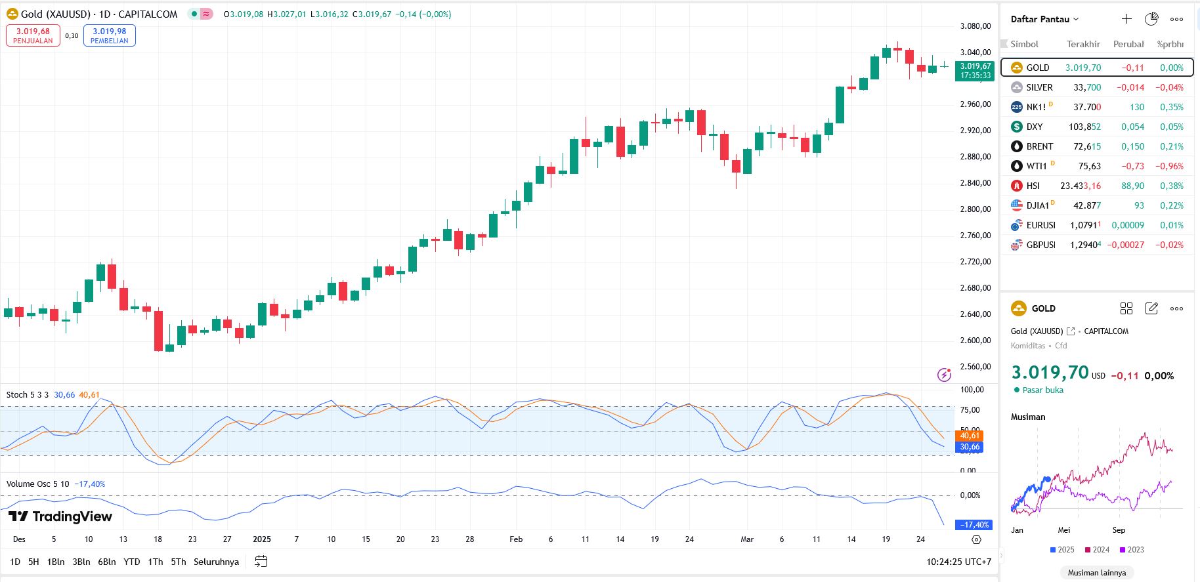Screen dimensions: 1200x582
Task: Toggle the green market open status indicator
Action: 194,14
